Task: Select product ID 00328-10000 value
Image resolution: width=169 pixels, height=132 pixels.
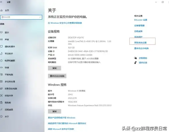Action: [x=80, y=55]
